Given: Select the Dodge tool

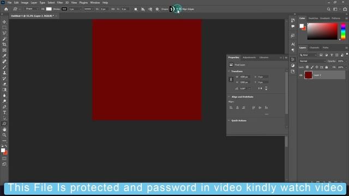Looking at the screenshot, I should (4, 101).
